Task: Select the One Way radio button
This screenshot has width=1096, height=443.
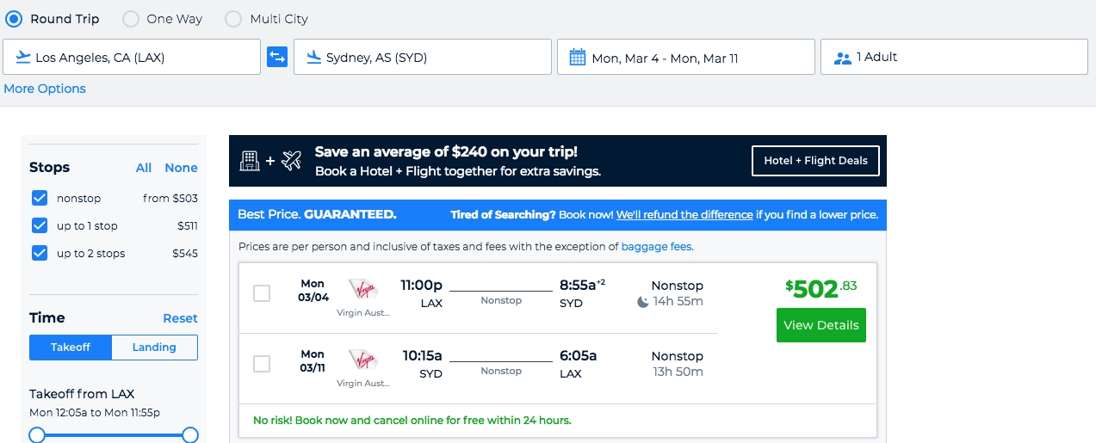Action: 131,18
